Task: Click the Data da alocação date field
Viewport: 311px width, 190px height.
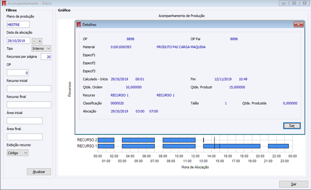Action: coord(18,41)
